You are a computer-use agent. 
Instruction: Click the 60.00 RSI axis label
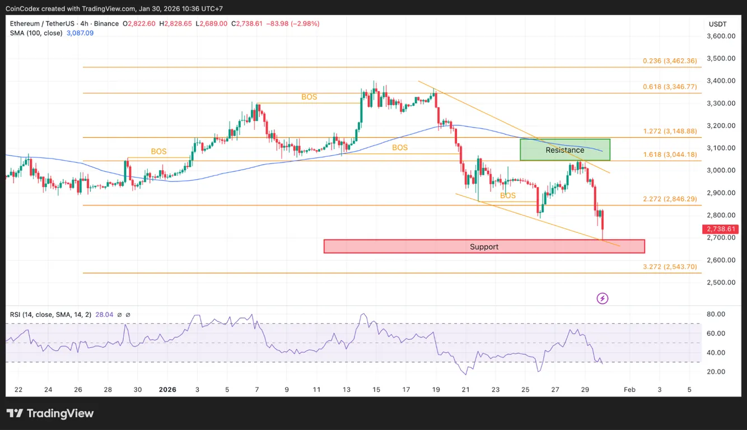(x=717, y=333)
